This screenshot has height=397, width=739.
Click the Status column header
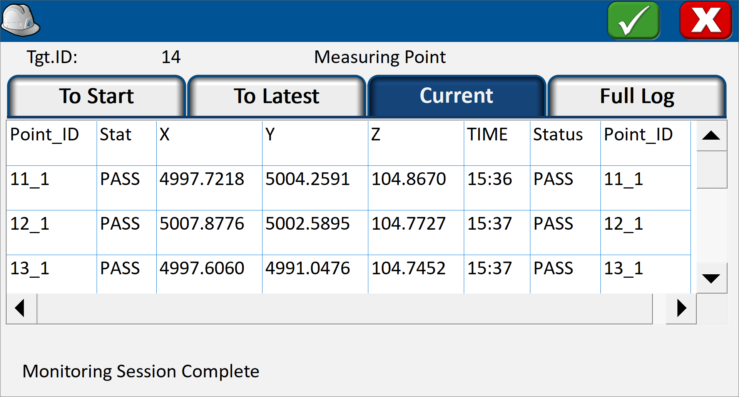click(x=565, y=143)
